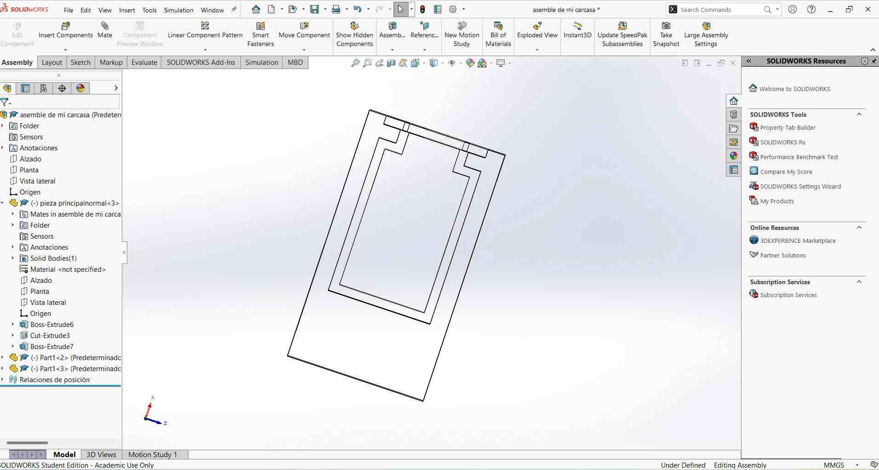
Task: Open the Options gear icon
Action: tap(453, 9)
